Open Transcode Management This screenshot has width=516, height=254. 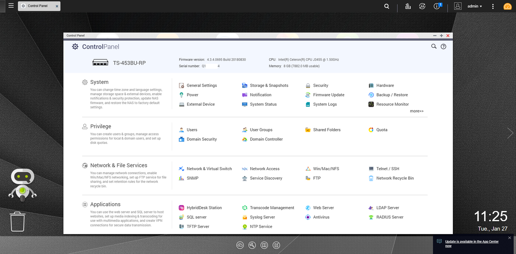(x=268, y=208)
